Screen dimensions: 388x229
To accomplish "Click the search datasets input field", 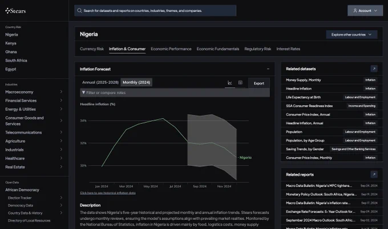I will (x=155, y=11).
